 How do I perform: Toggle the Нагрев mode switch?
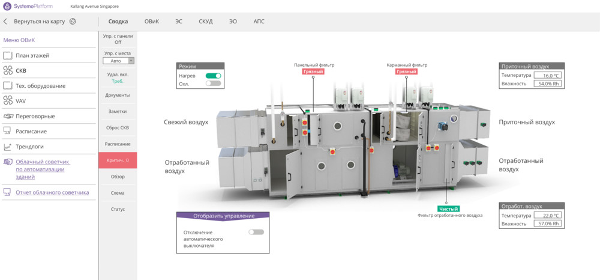pyautogui.click(x=213, y=76)
